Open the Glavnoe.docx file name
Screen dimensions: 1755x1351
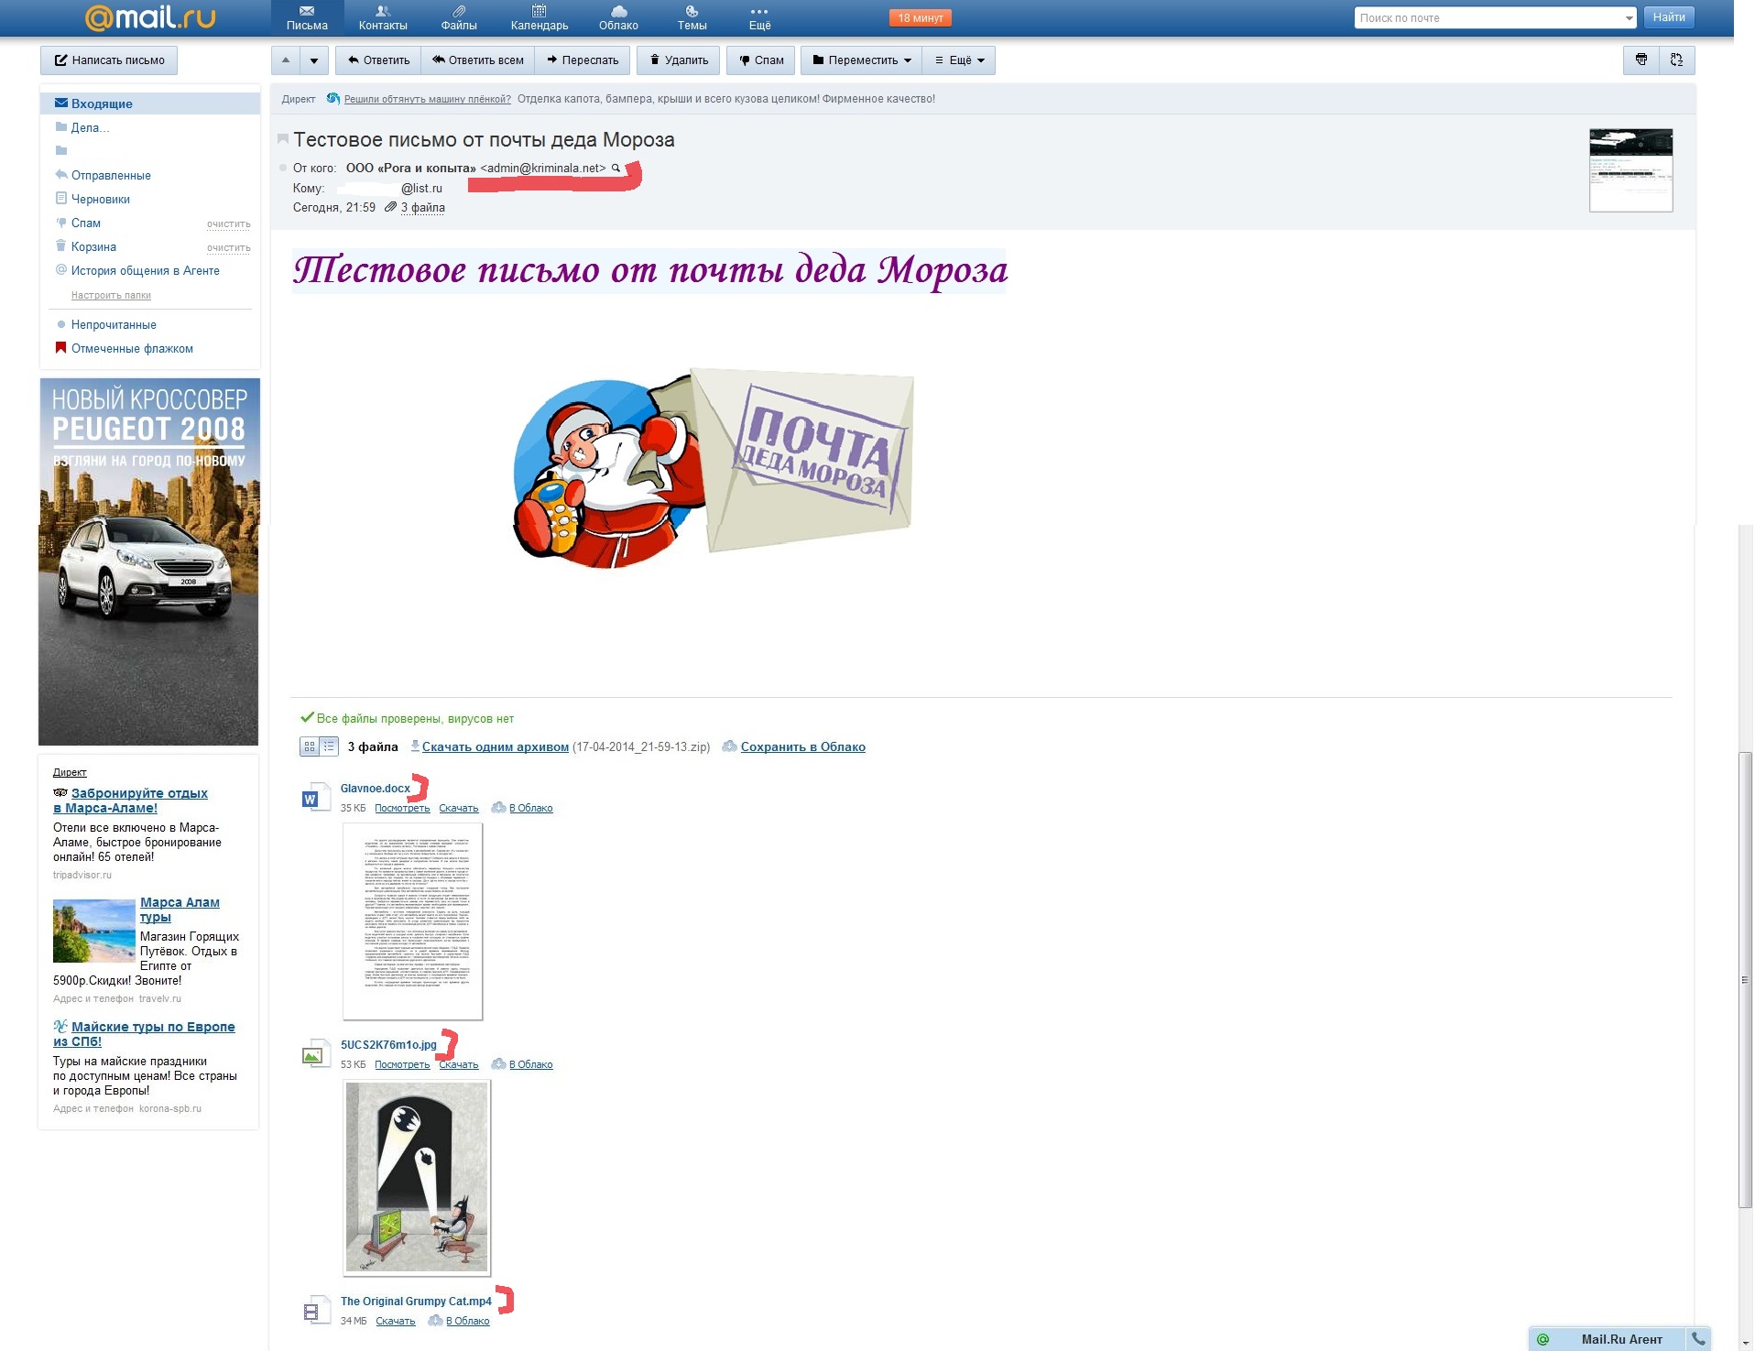pos(375,788)
